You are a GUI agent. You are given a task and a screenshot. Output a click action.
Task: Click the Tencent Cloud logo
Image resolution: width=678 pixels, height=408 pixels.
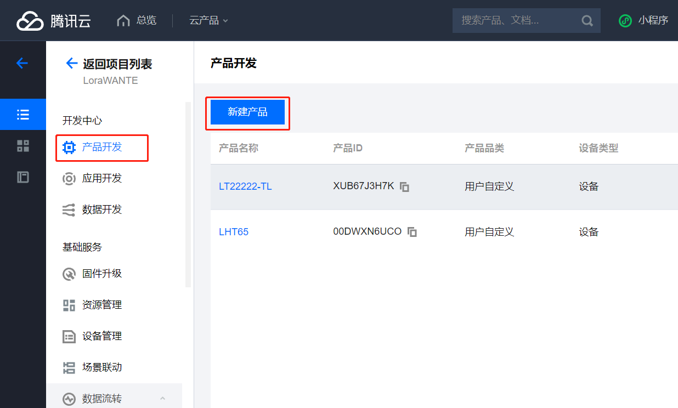click(x=53, y=21)
